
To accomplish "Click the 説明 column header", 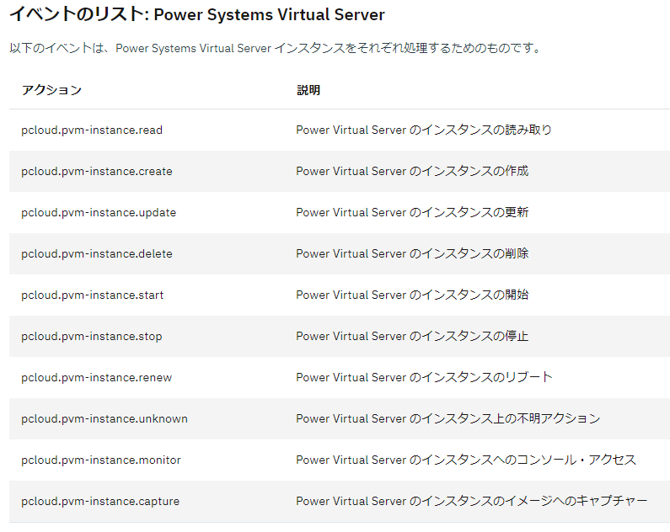I will tap(308, 90).
